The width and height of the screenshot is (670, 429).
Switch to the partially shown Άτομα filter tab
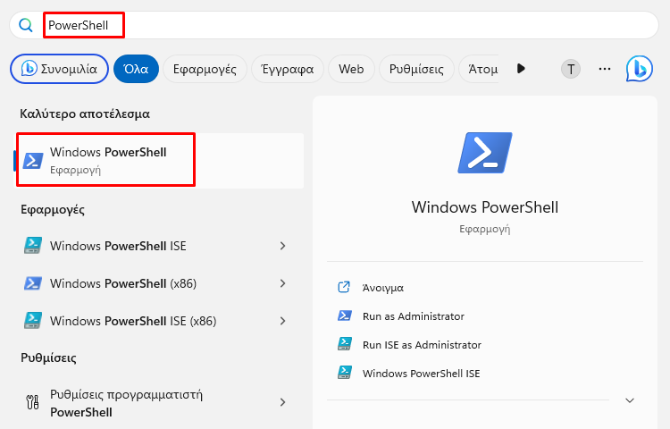pyautogui.click(x=479, y=69)
